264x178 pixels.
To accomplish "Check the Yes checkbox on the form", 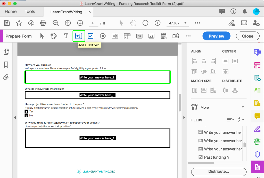I will coord(26,112).
